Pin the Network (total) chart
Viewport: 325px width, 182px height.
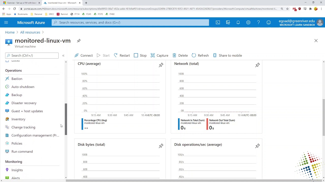click(257, 65)
